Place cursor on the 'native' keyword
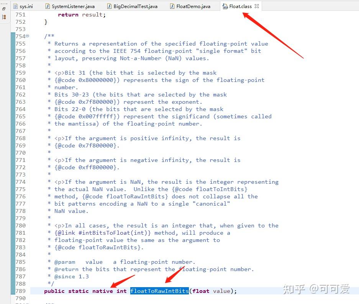359x304 pixels. 103,291
